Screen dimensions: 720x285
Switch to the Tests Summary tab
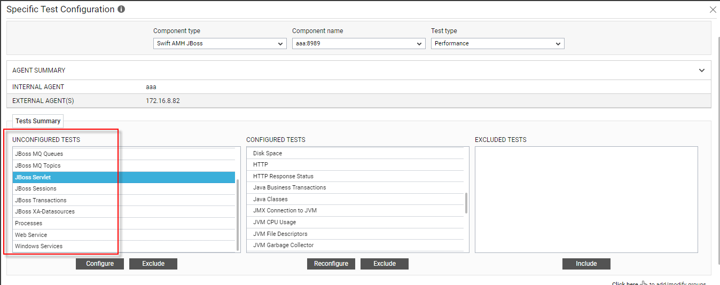tap(38, 121)
